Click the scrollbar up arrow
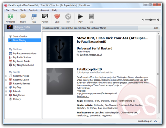The image size is (166, 128). 158,33
